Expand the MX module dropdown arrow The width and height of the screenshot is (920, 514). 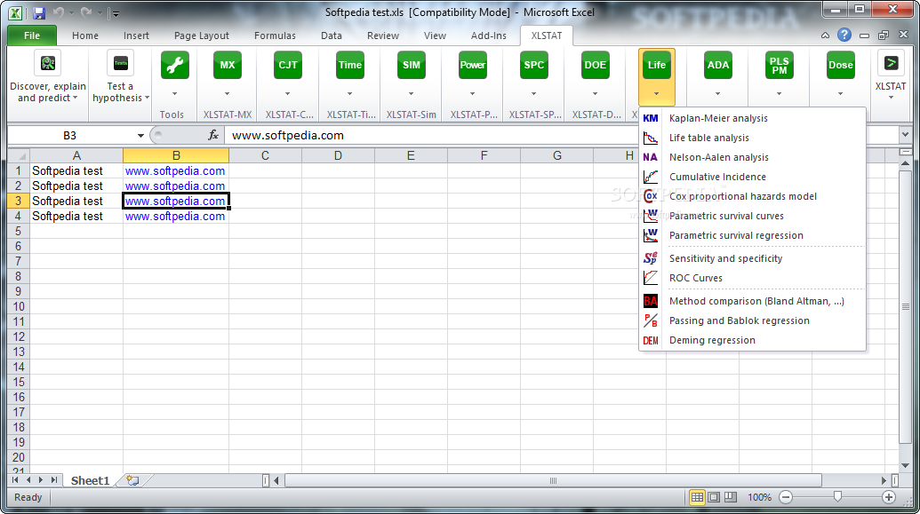[227, 94]
